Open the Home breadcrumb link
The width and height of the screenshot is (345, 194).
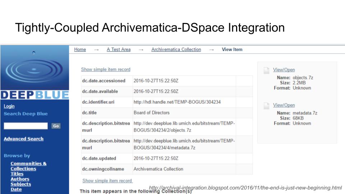coord(80,50)
